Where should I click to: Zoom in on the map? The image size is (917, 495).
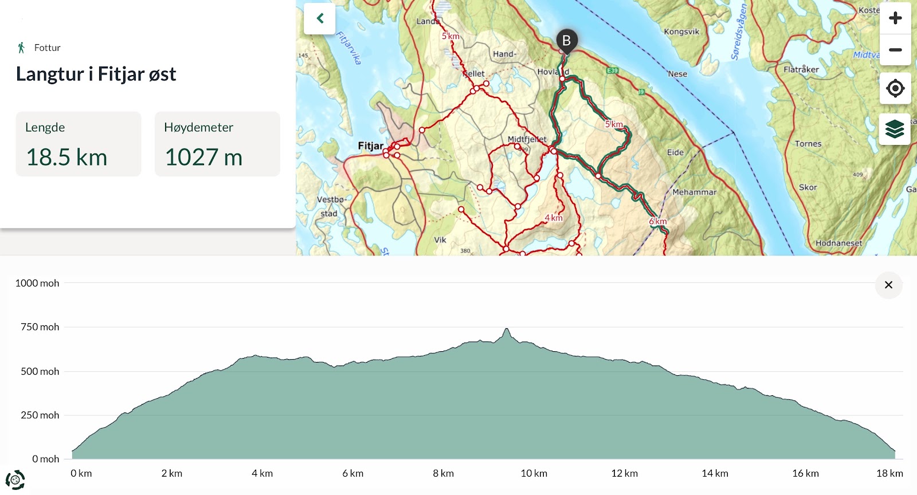point(895,18)
